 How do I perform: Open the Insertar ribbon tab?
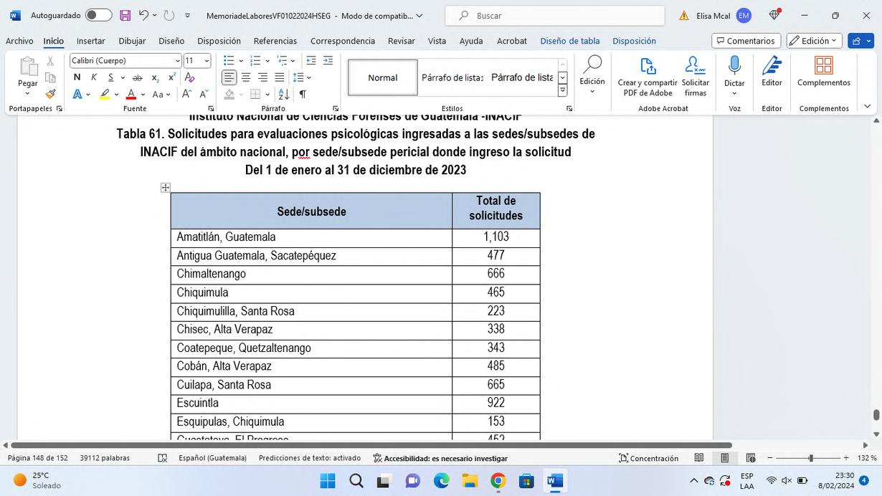click(x=91, y=41)
